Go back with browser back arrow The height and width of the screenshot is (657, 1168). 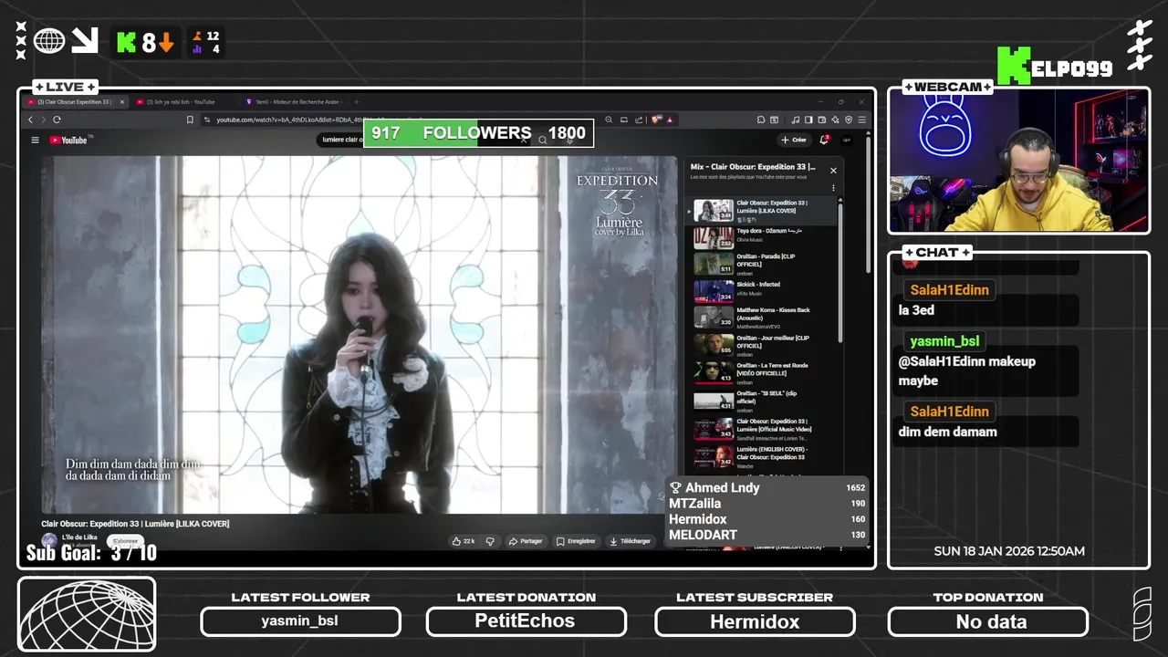[x=29, y=120]
